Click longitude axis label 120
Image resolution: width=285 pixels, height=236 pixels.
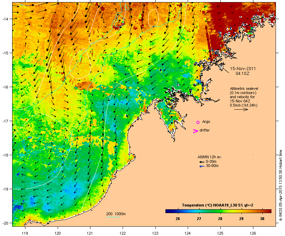point(58,233)
